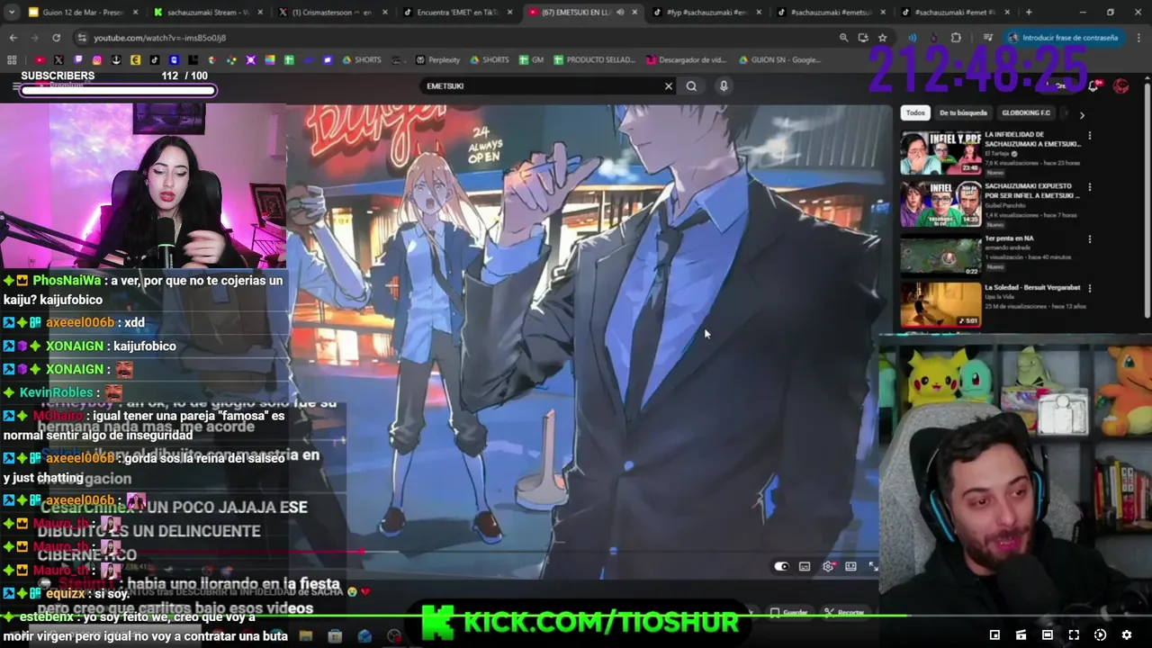Image resolution: width=1152 pixels, height=648 pixels.
Task: Click the Guardar button under the video
Action: tap(789, 613)
